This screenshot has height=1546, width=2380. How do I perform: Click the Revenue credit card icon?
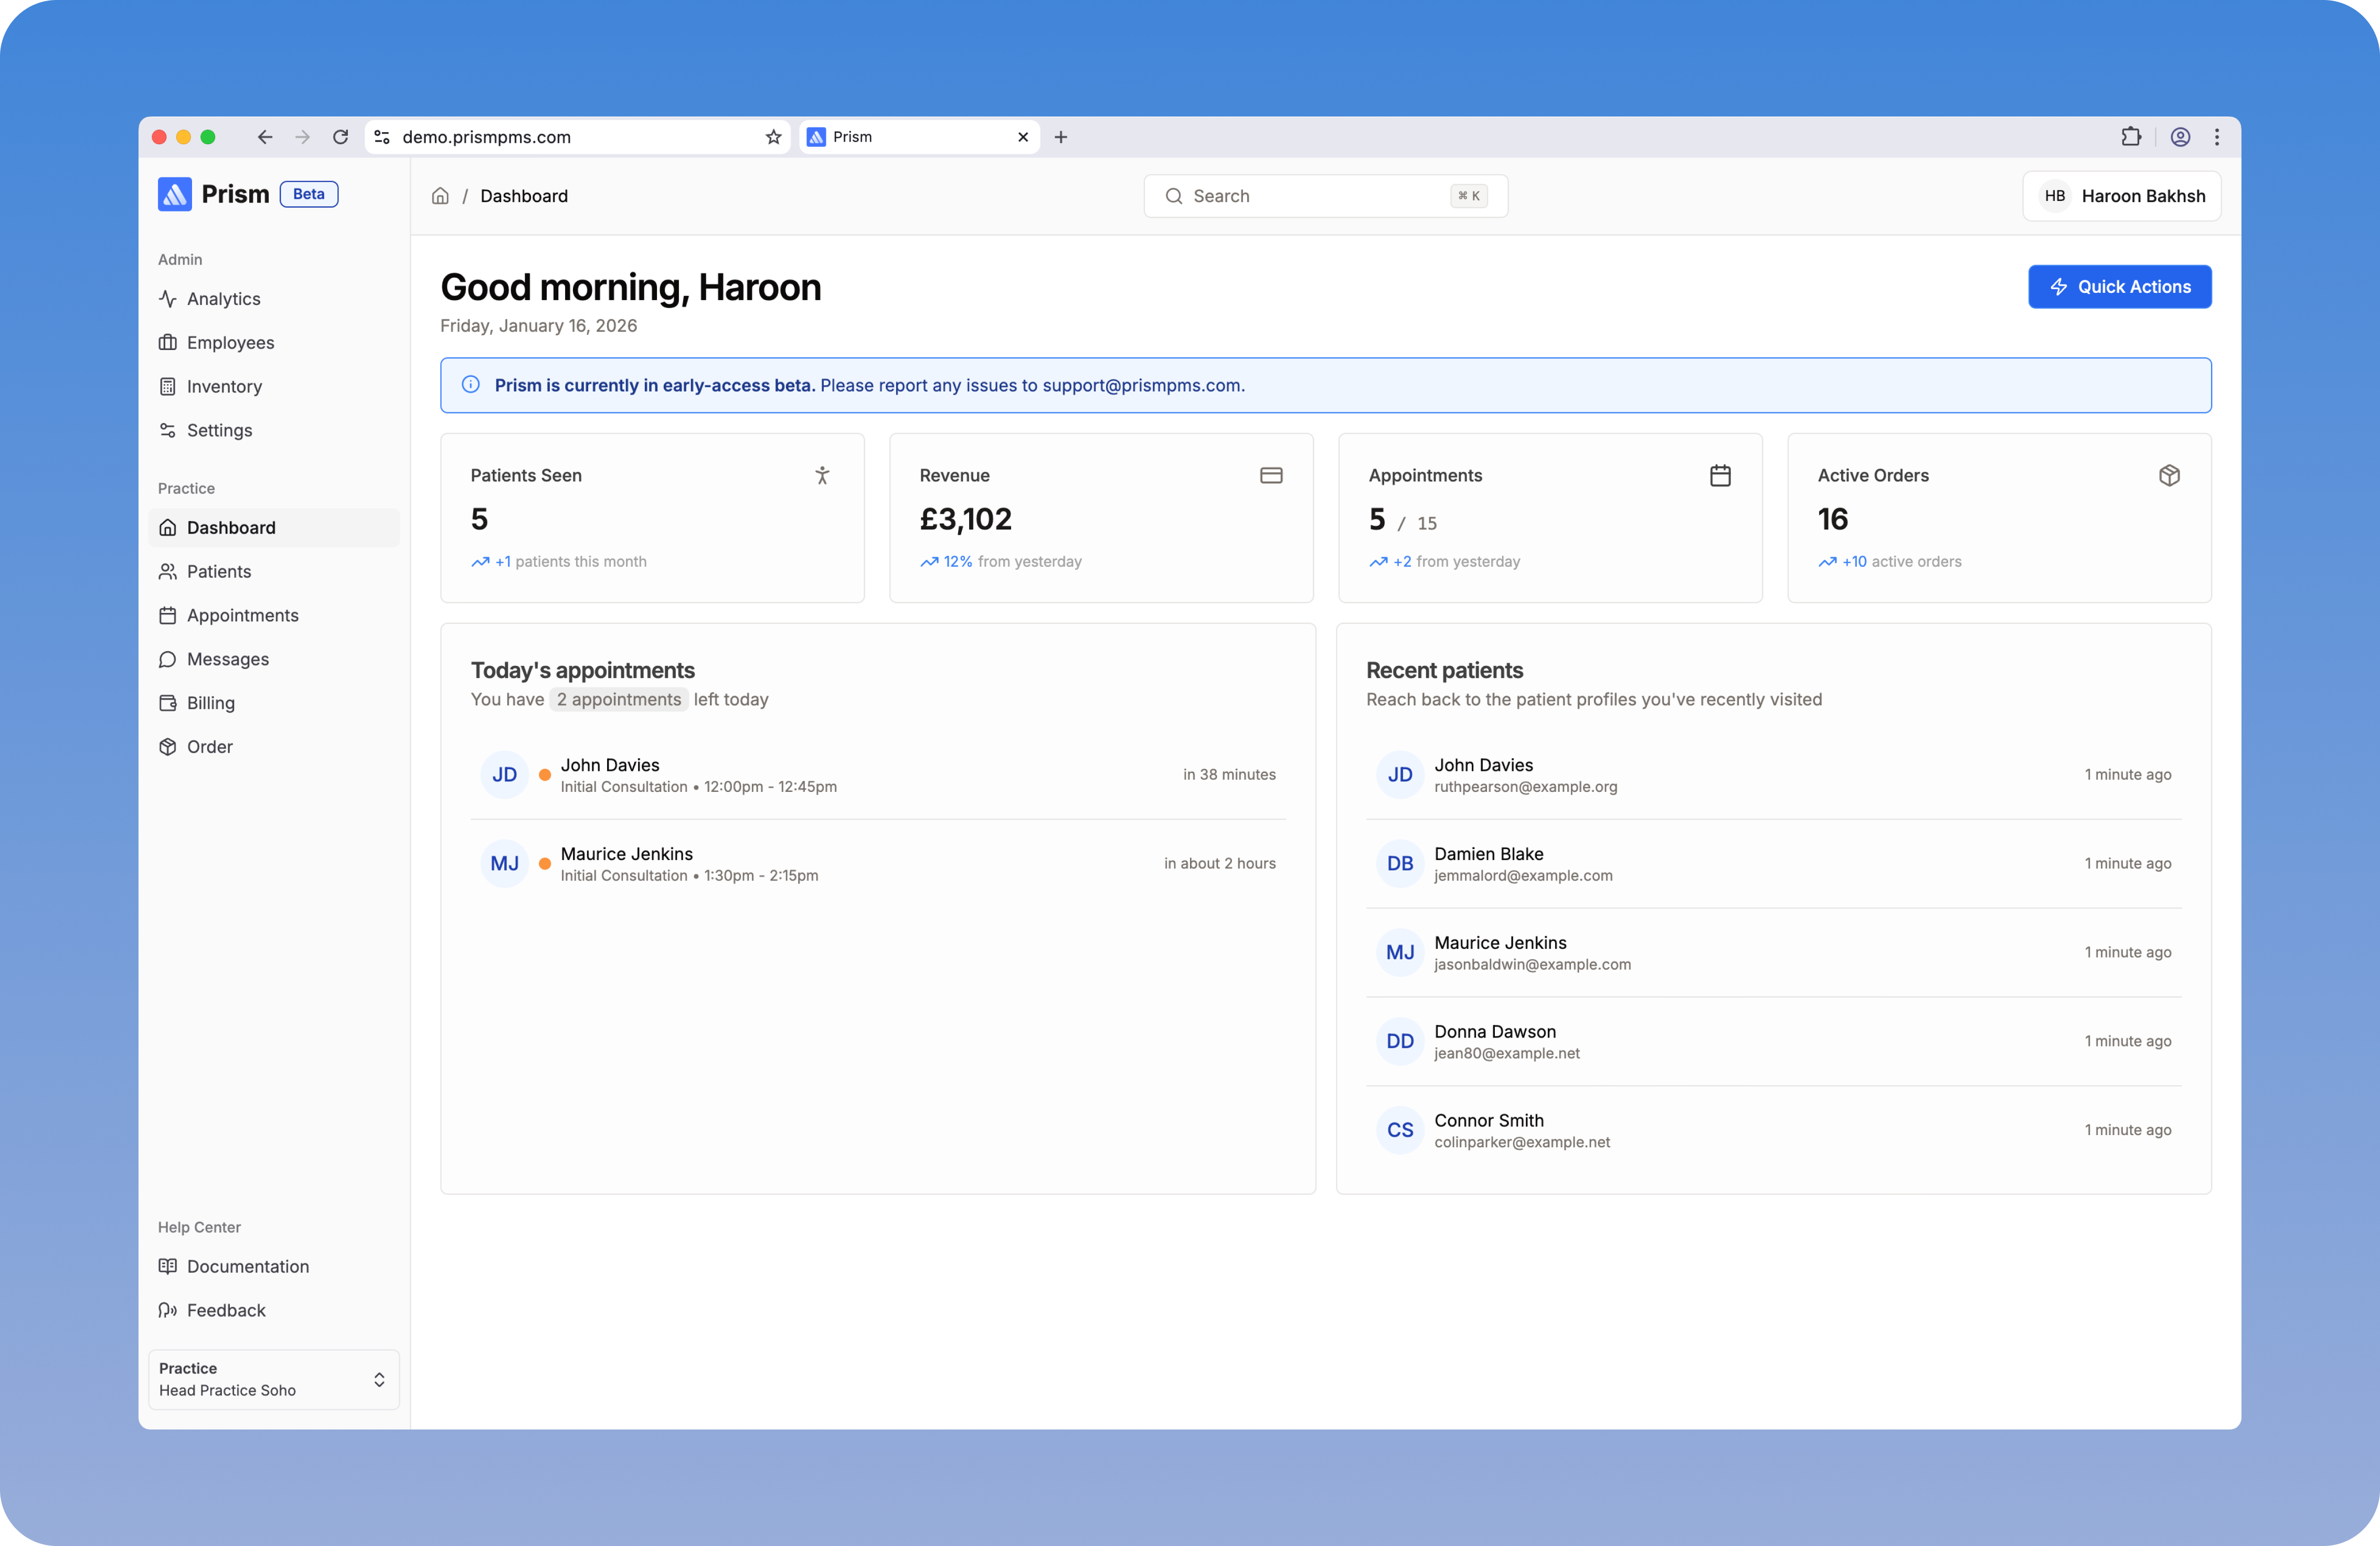(1270, 475)
